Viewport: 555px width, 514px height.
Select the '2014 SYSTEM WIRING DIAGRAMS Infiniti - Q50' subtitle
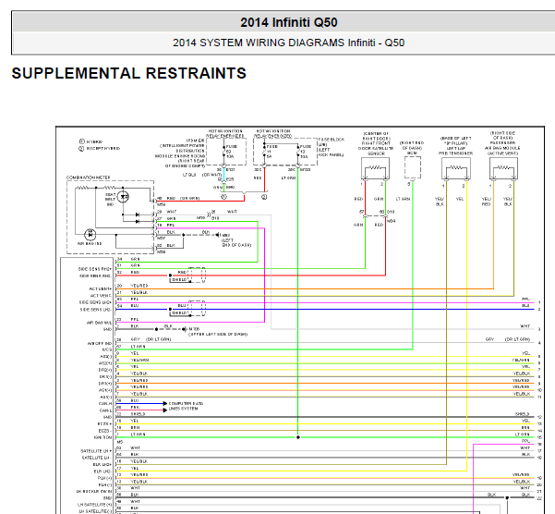tap(288, 43)
